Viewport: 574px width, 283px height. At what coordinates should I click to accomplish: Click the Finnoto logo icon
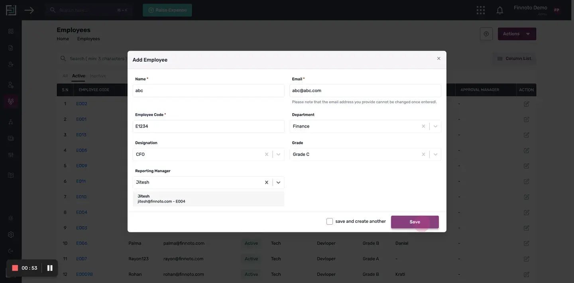click(11, 10)
